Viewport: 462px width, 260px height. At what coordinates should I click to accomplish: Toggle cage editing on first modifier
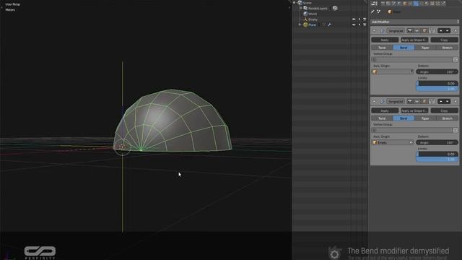(432, 30)
